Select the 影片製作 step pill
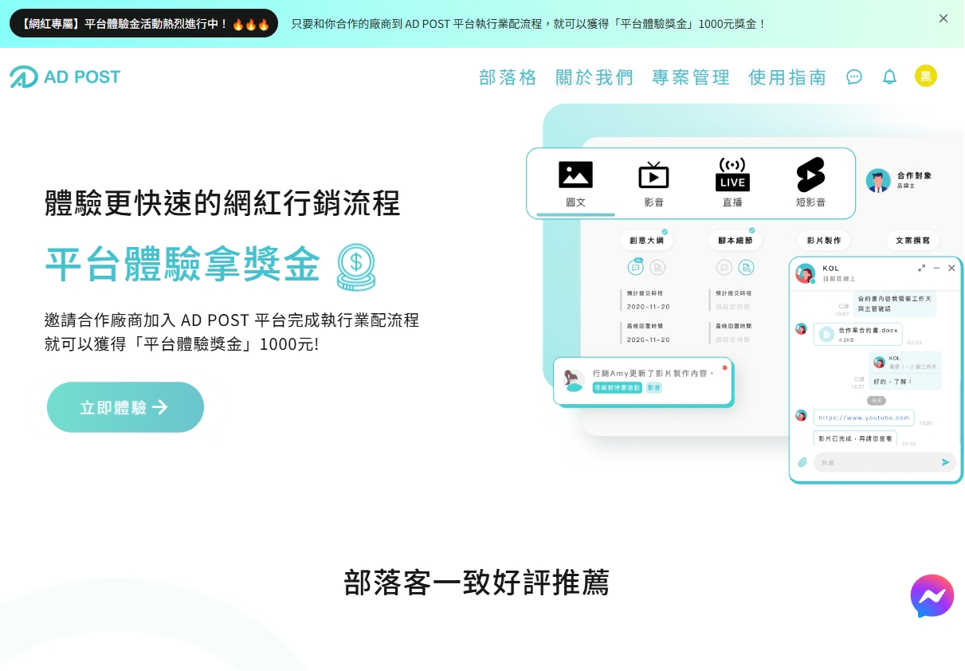Viewport: 965px width, 671px height. 823,240
